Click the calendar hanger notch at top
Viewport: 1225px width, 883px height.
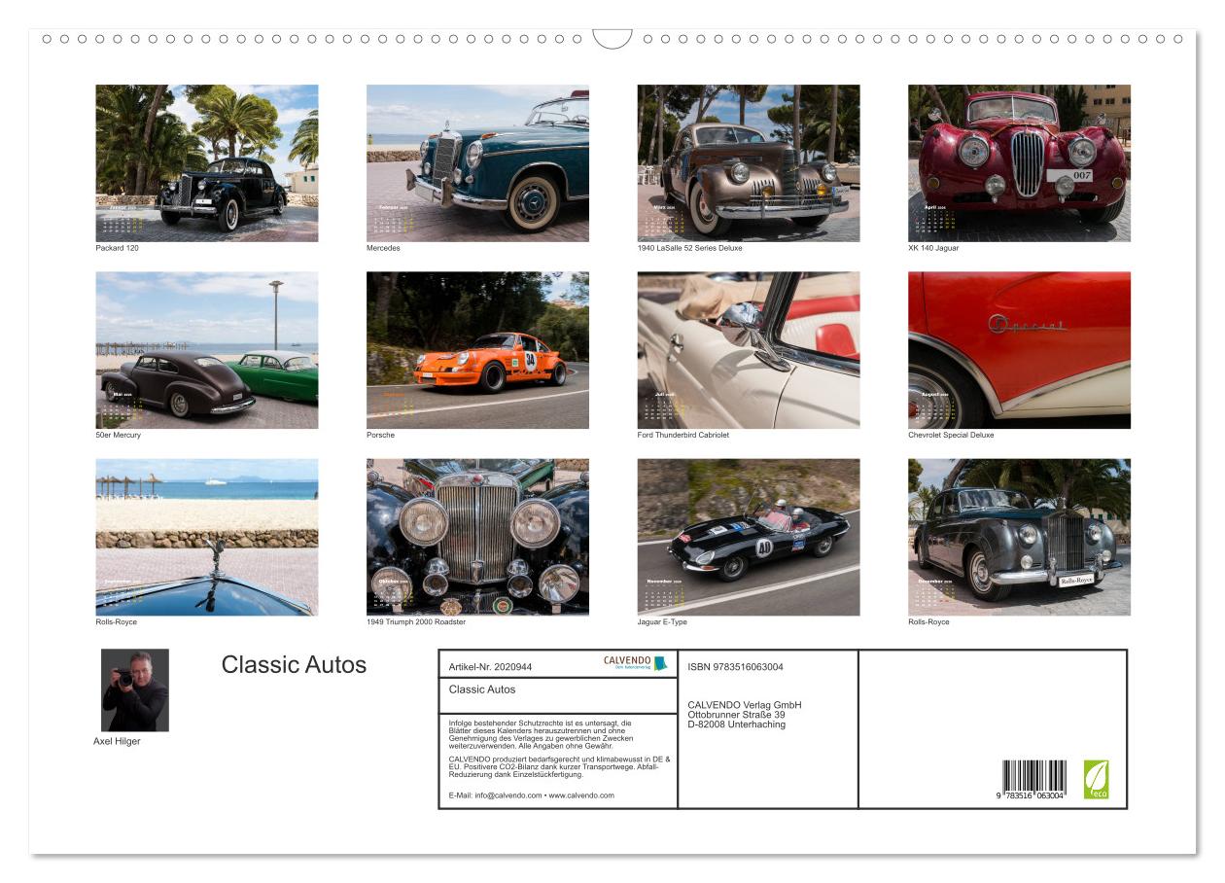coord(612,39)
